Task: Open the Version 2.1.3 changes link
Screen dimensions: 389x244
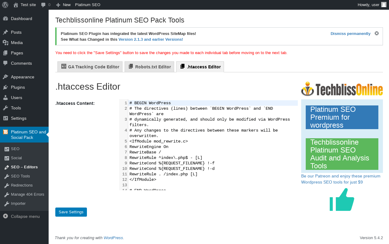Action: point(151,40)
